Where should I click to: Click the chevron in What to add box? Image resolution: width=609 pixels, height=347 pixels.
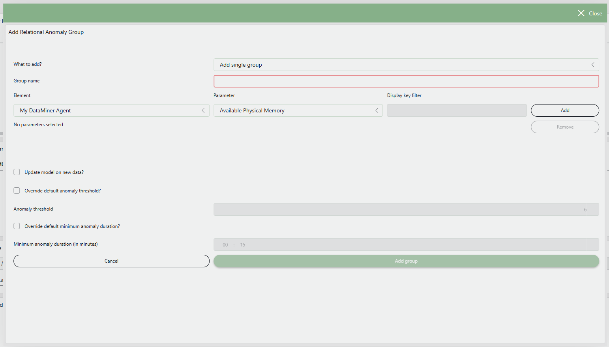[592, 65]
